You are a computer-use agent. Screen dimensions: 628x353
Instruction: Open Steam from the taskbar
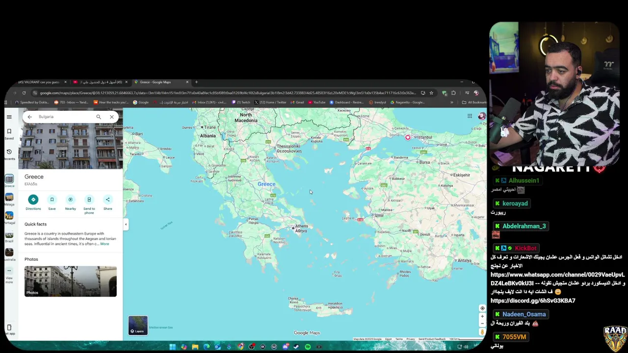click(x=296, y=347)
